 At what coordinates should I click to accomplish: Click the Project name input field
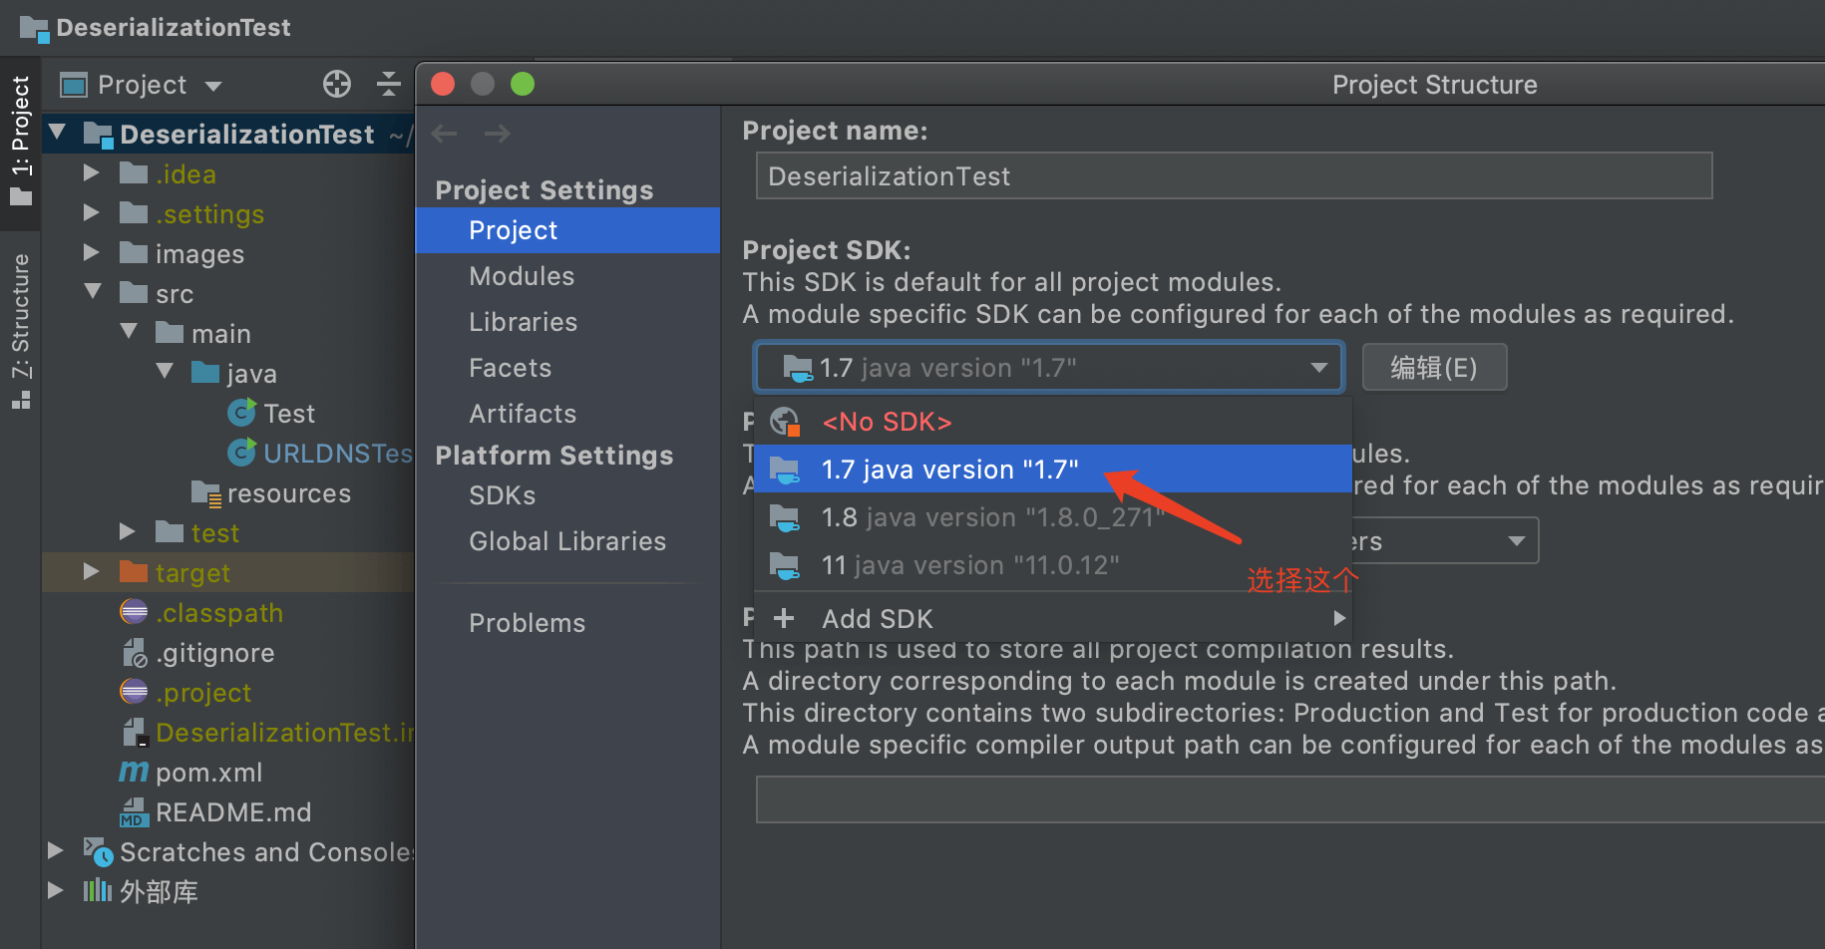[x=1234, y=176]
